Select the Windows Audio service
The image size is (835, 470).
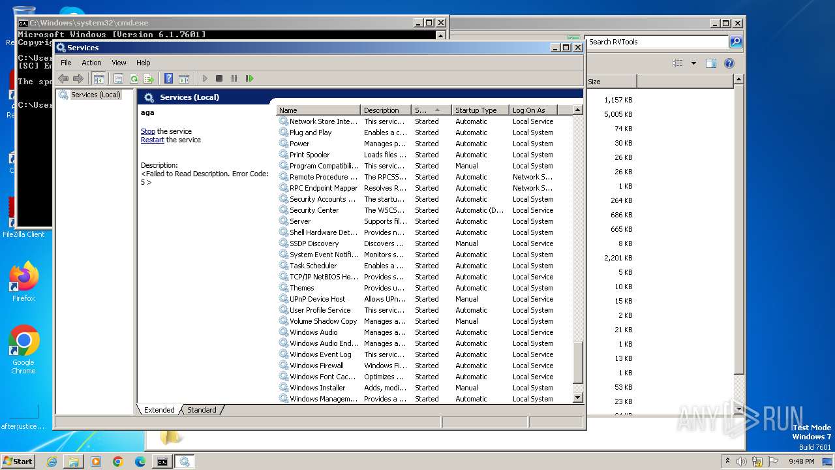424,332
